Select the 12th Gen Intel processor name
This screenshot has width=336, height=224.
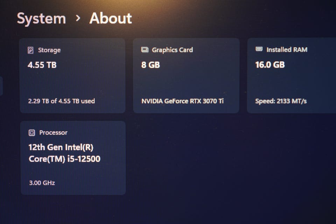coord(61,147)
